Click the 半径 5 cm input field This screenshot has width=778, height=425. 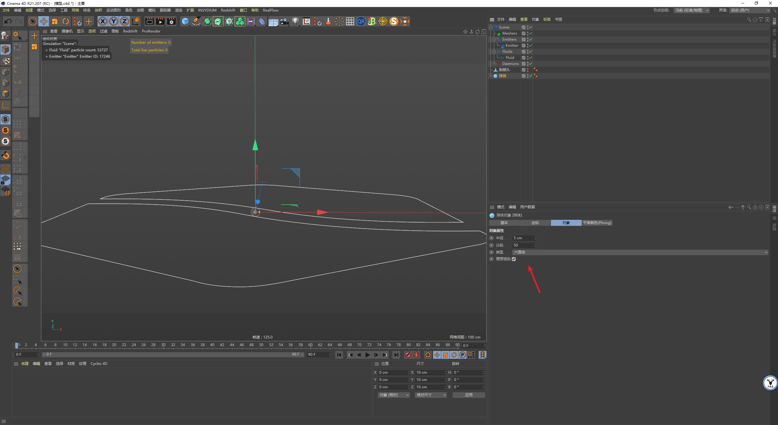tap(525, 238)
